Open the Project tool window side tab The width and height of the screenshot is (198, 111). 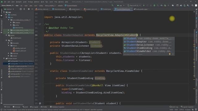2,13
